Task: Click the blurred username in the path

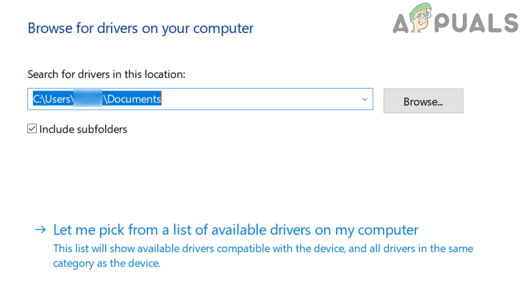Action: [87, 100]
